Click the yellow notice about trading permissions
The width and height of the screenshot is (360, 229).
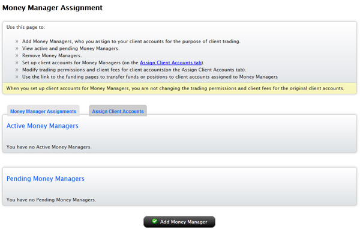pos(179,88)
